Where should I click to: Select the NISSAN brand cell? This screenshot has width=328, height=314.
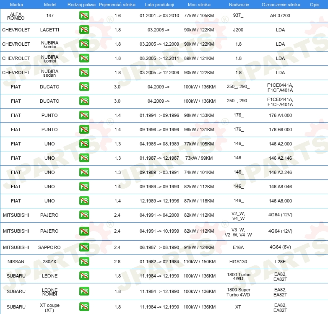coord(16,262)
